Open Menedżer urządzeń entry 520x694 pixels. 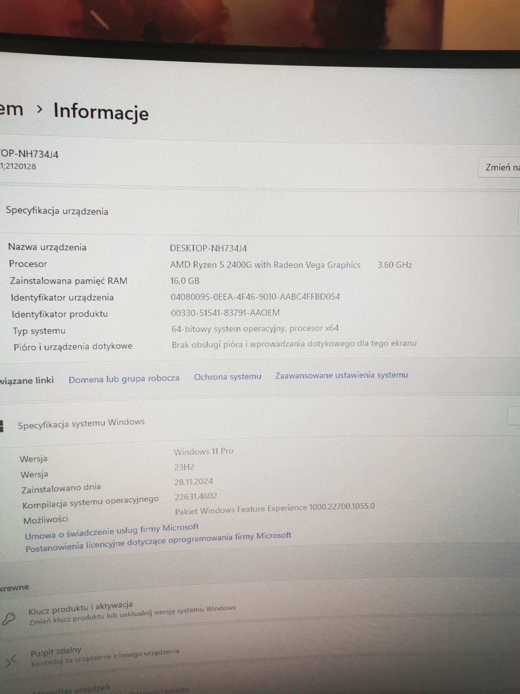click(71, 689)
